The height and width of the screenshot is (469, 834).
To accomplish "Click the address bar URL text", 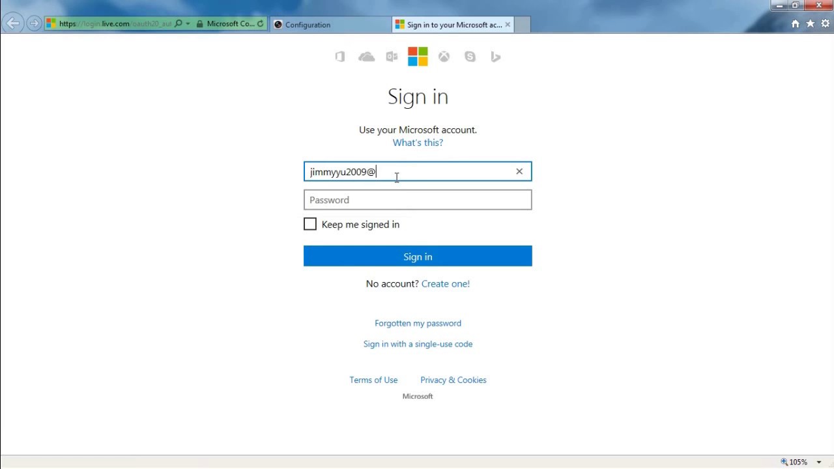I will click(115, 23).
